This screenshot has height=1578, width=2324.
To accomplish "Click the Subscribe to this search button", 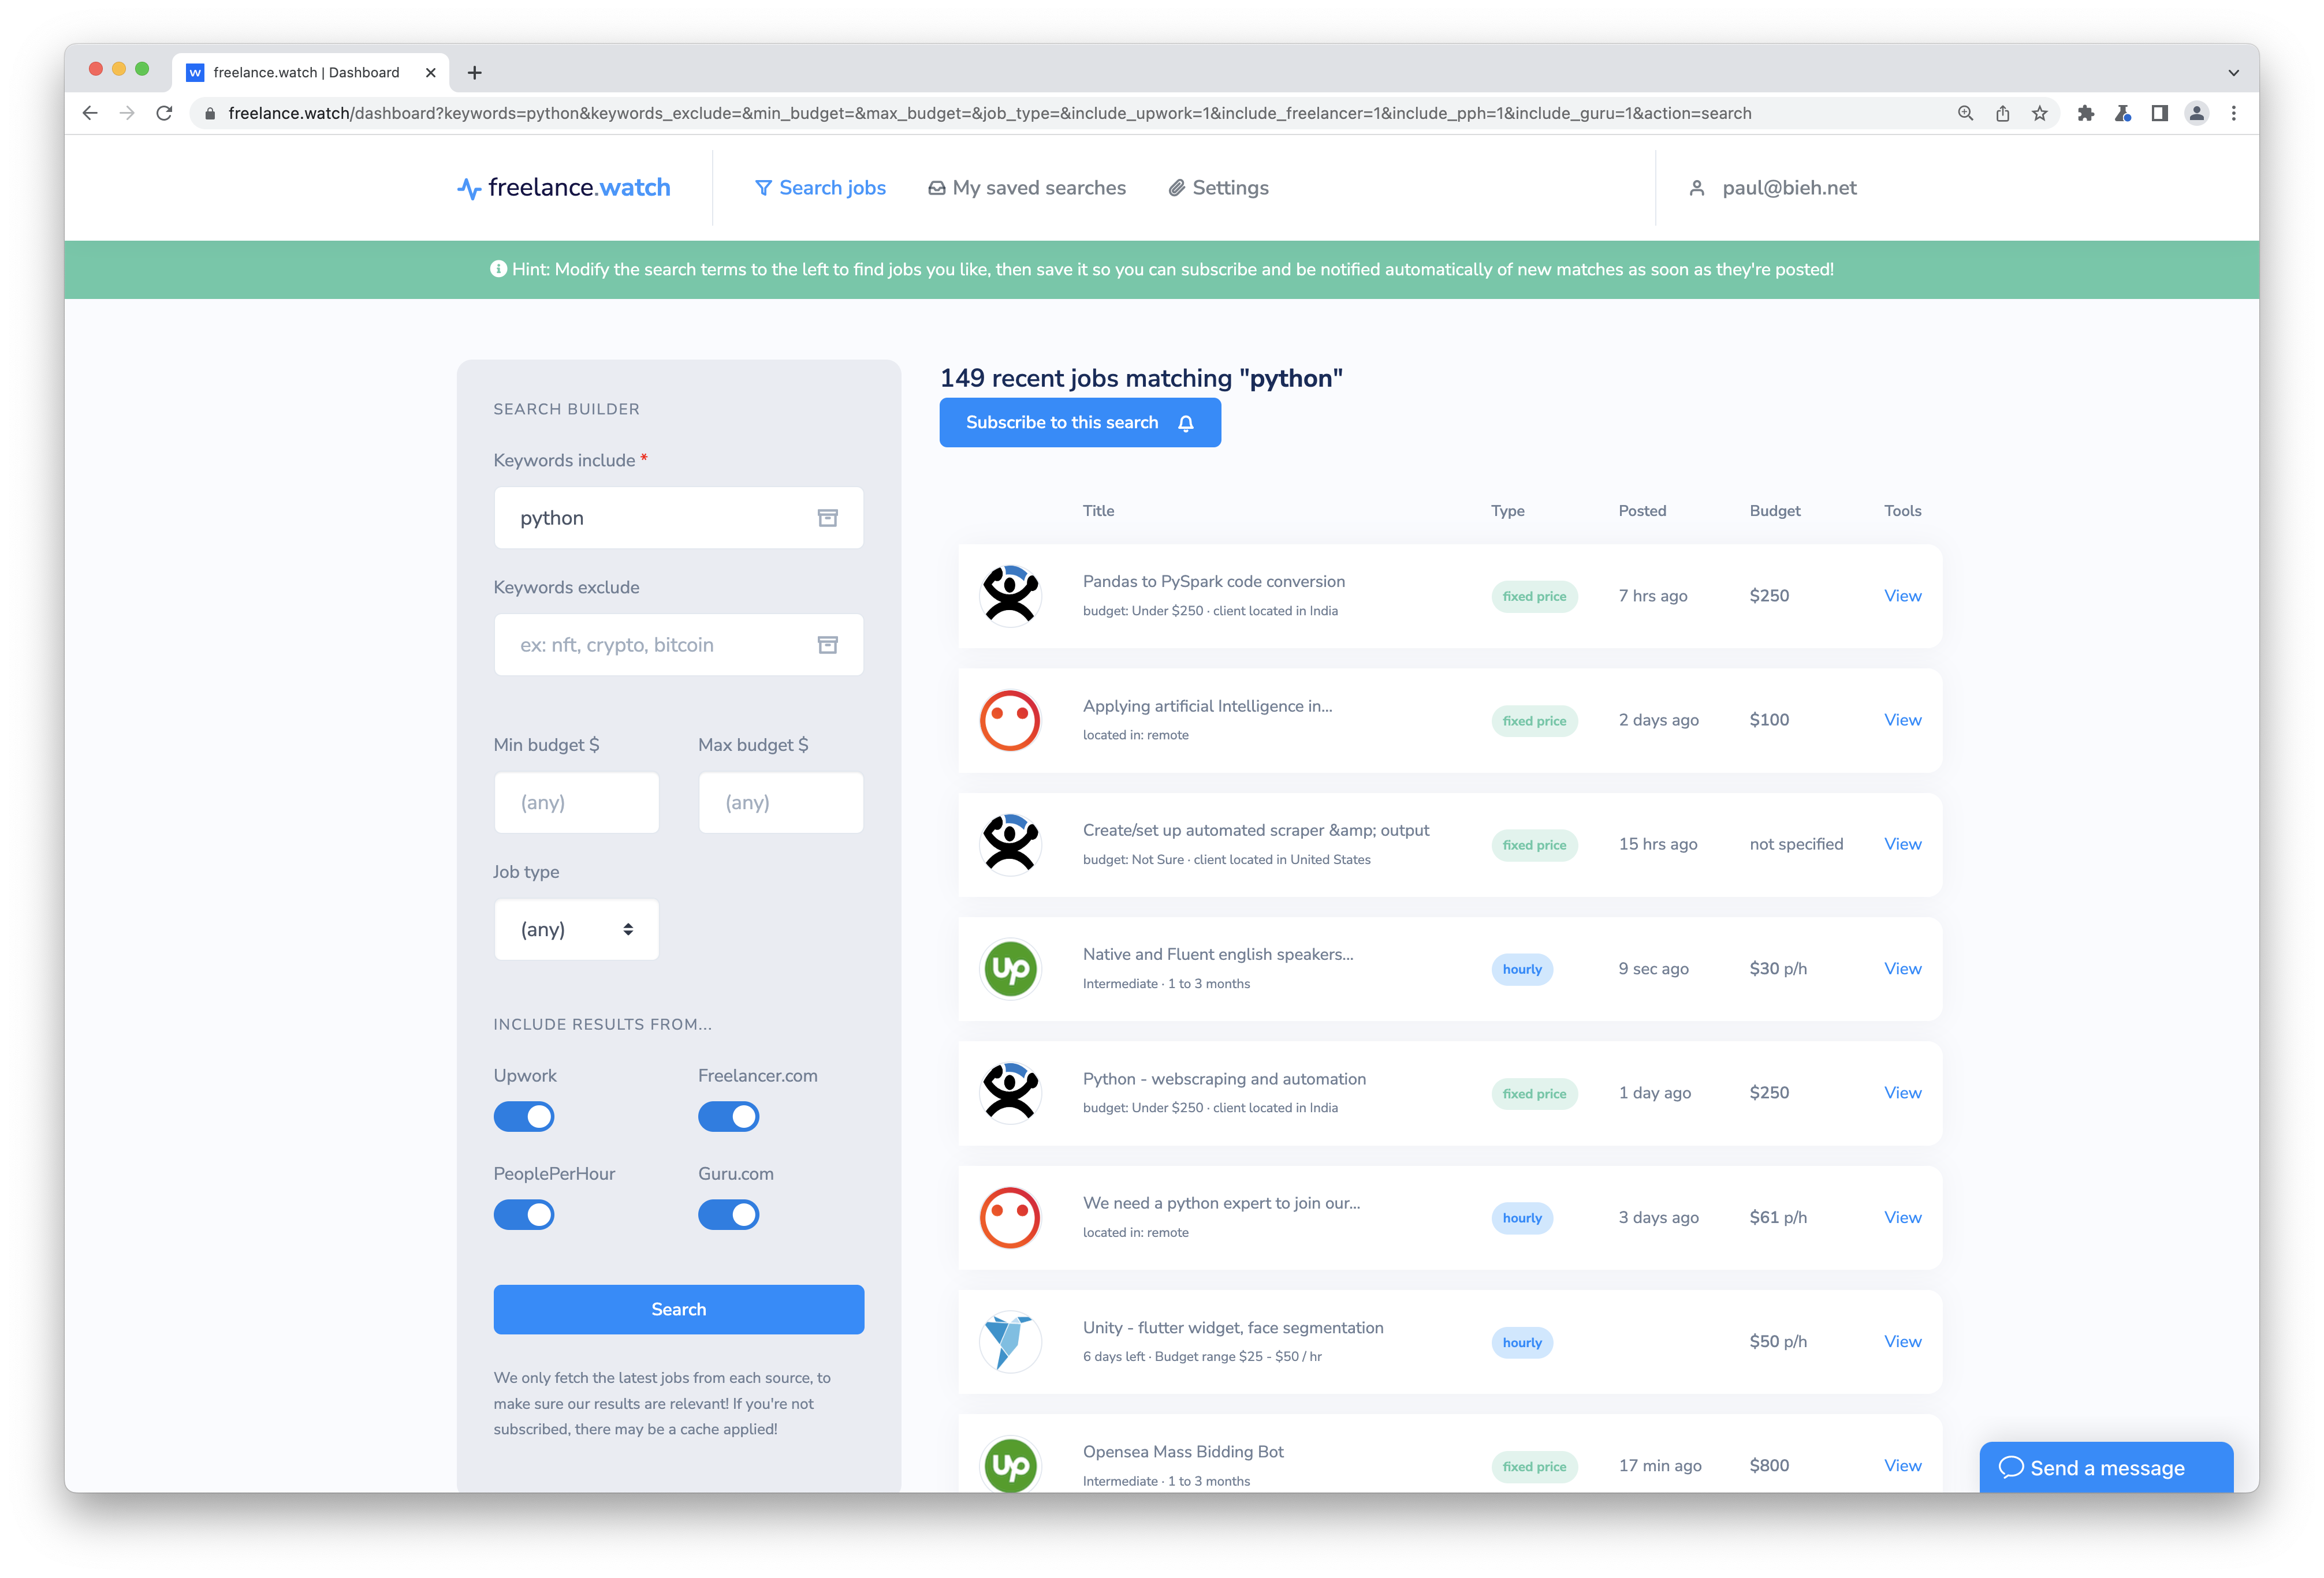I will [1080, 422].
